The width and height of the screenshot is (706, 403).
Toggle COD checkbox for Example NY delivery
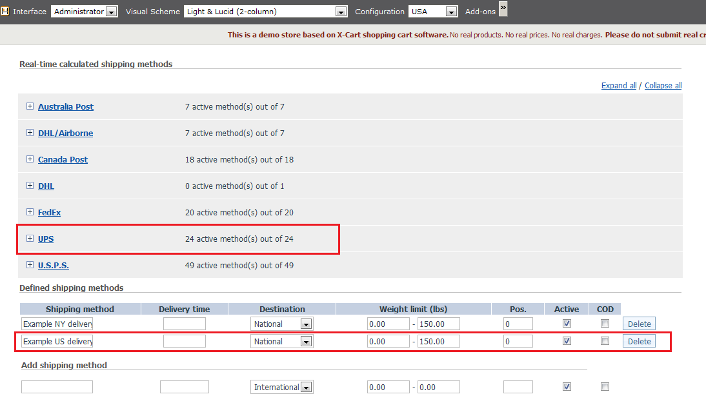click(605, 324)
